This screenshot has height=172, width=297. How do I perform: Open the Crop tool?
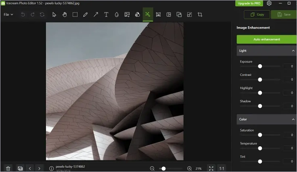(x=200, y=15)
